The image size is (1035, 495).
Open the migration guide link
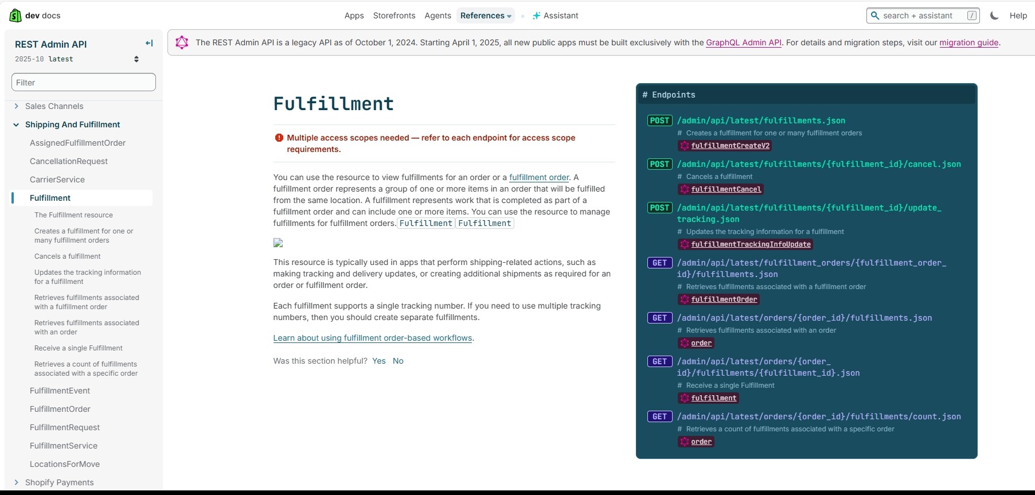[968, 42]
